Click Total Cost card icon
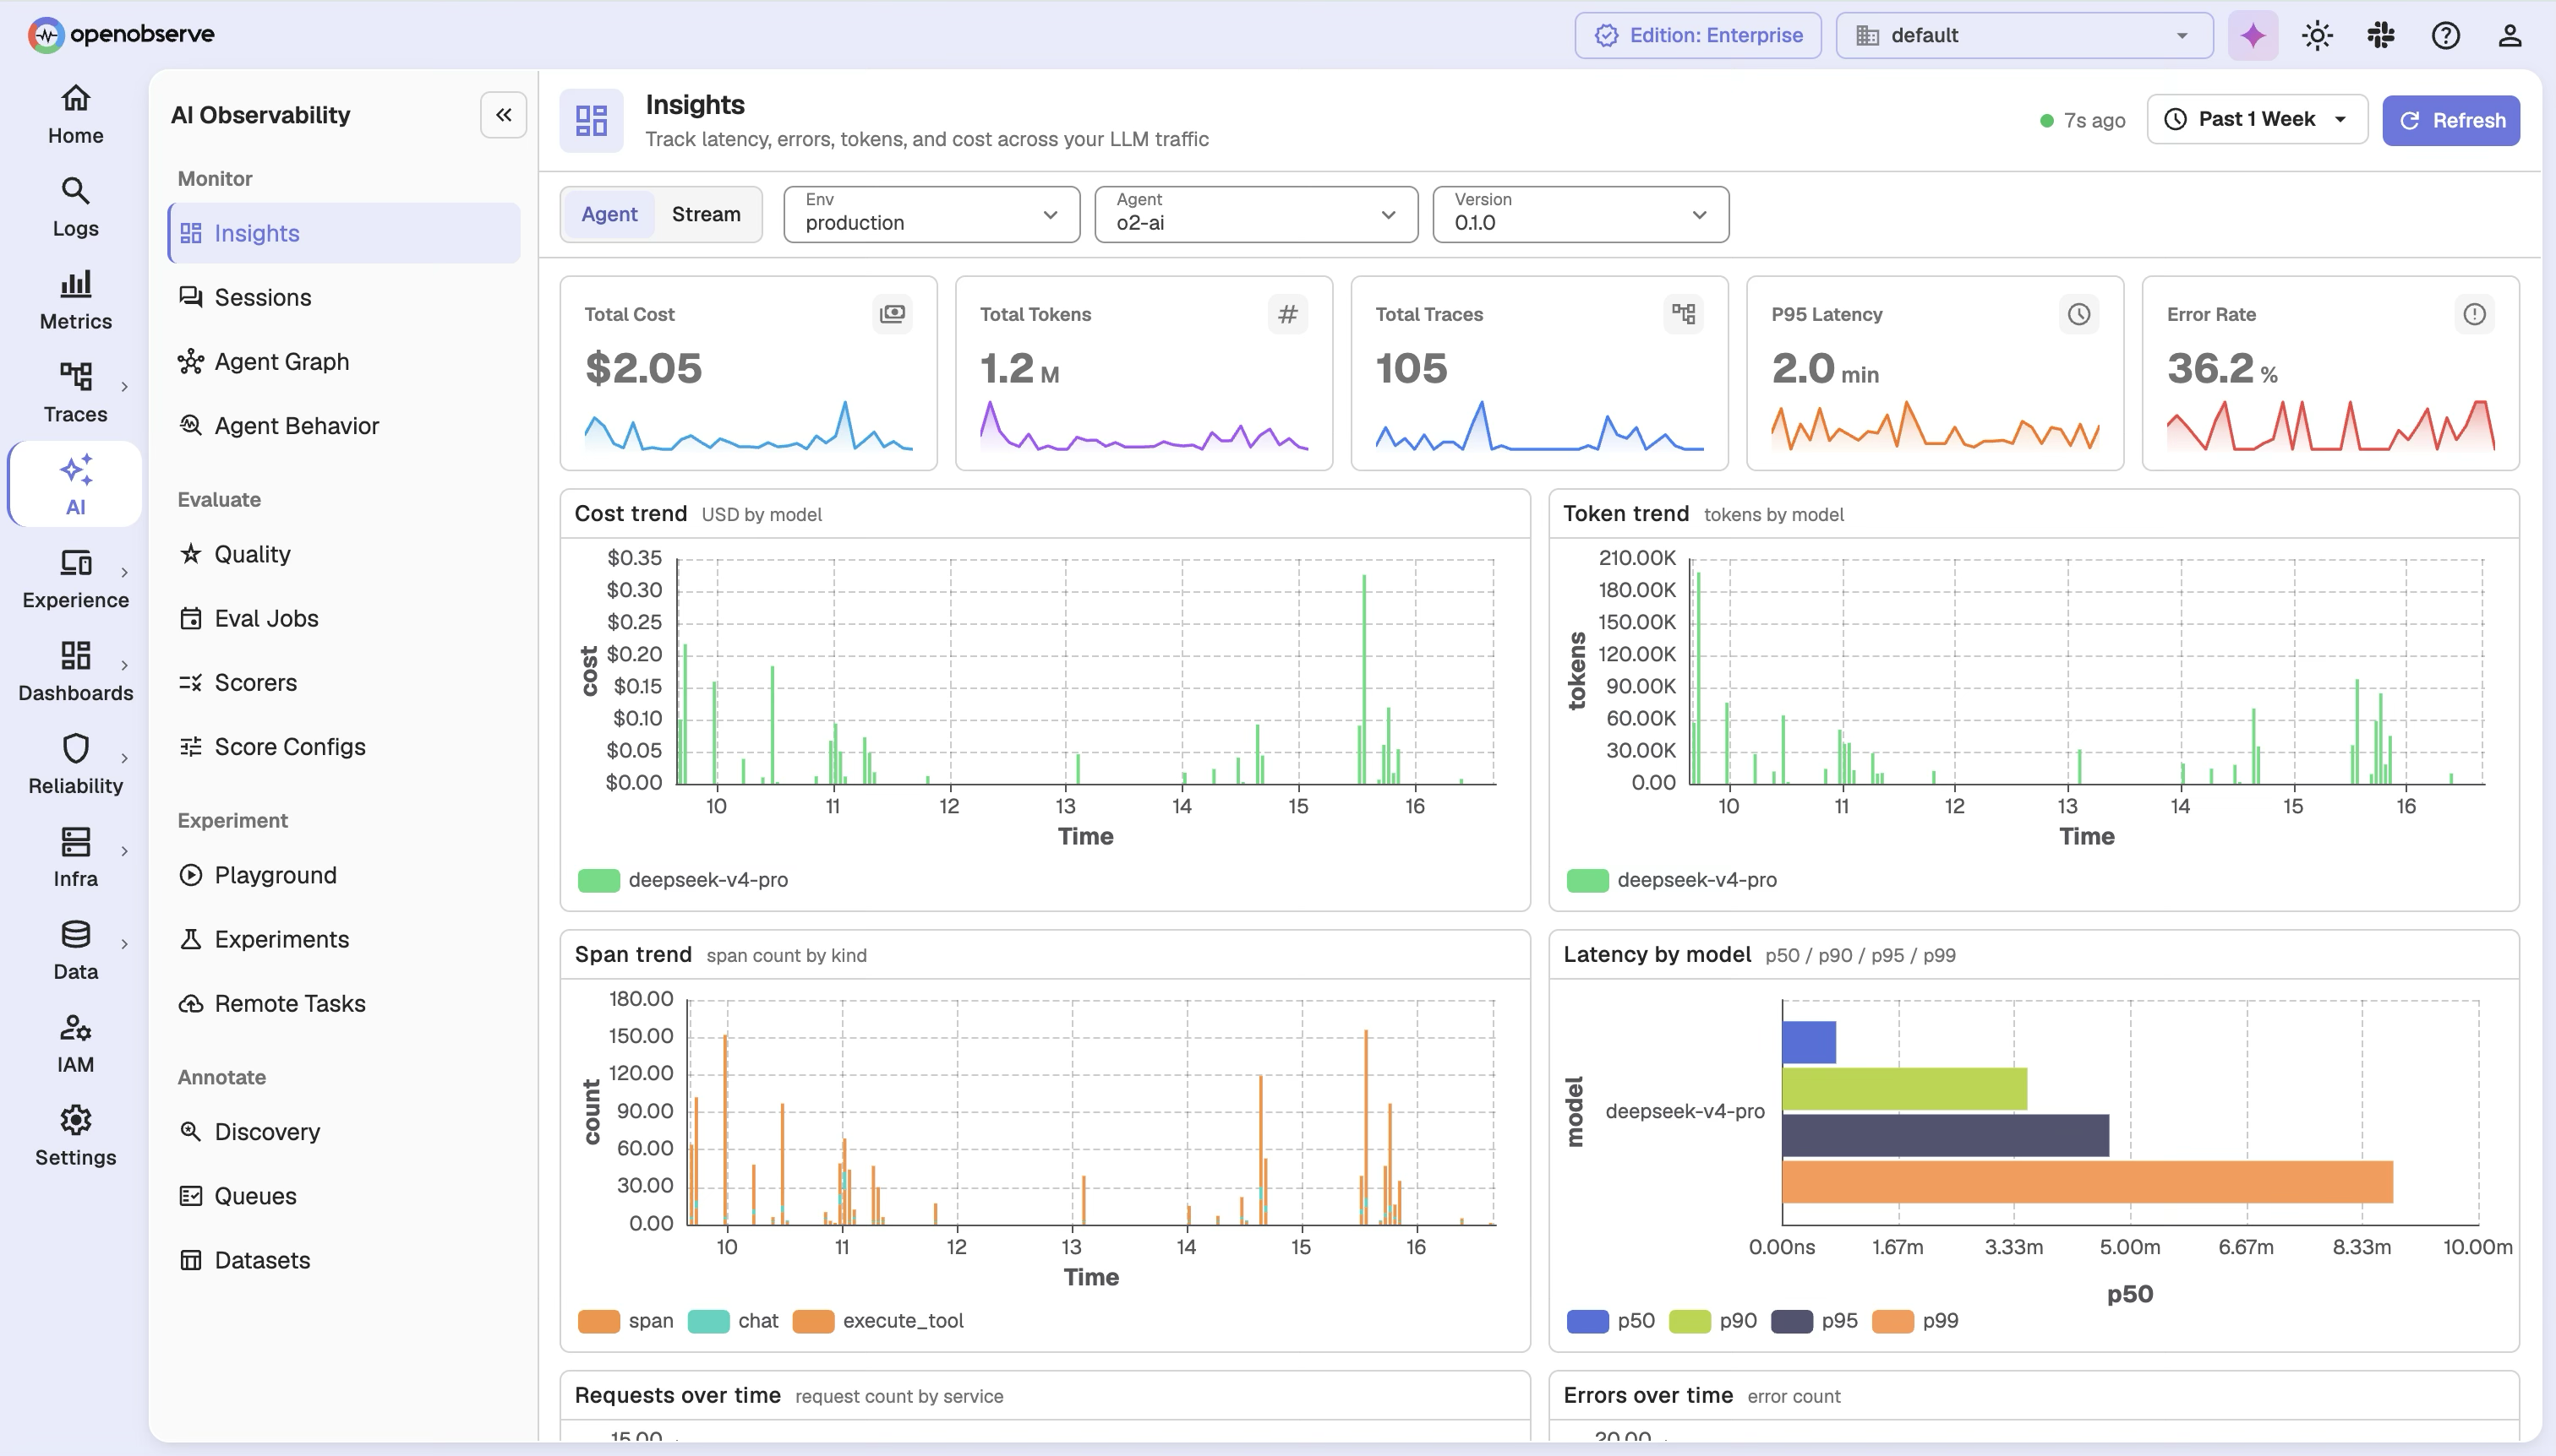Screen dimensions: 2556x1456 [x=892, y=314]
